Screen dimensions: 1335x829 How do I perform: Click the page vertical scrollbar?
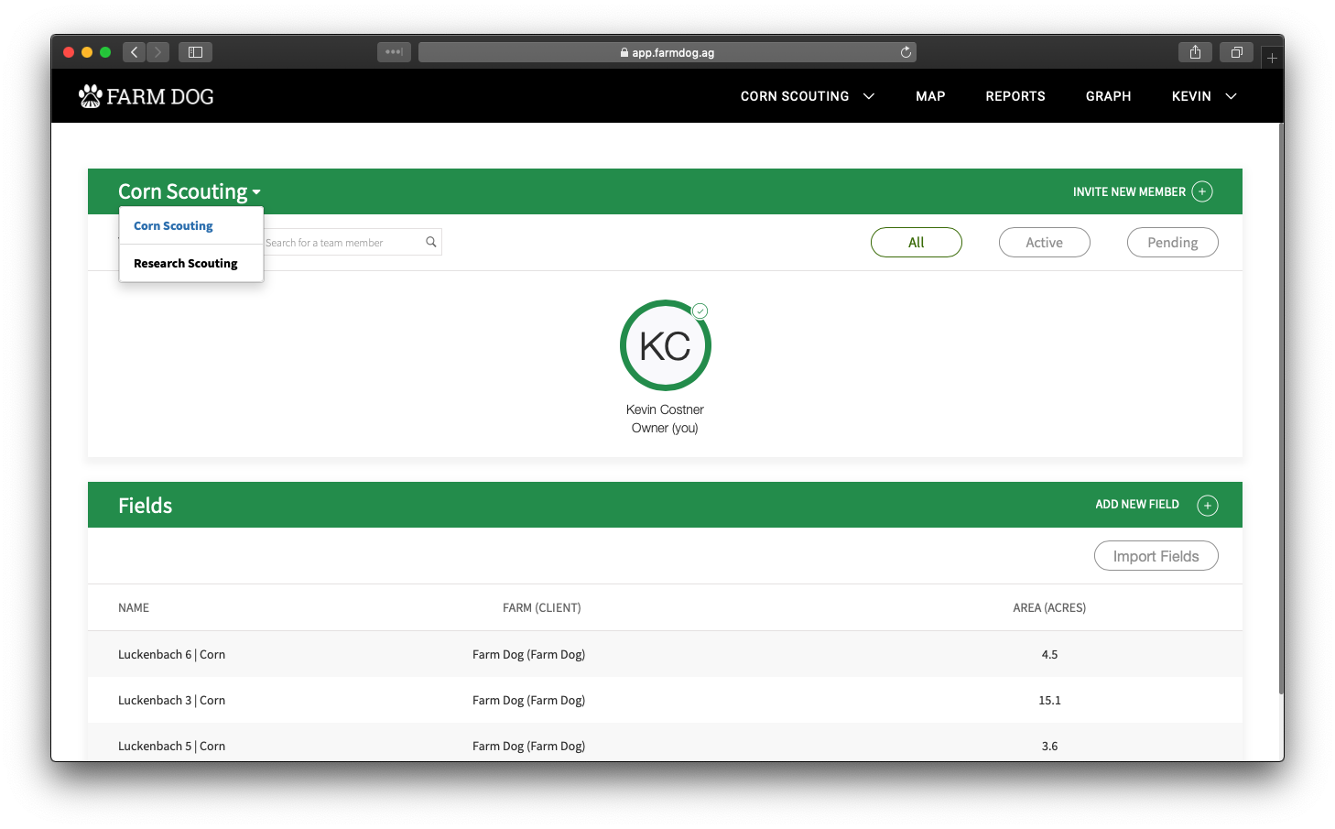click(x=1280, y=408)
